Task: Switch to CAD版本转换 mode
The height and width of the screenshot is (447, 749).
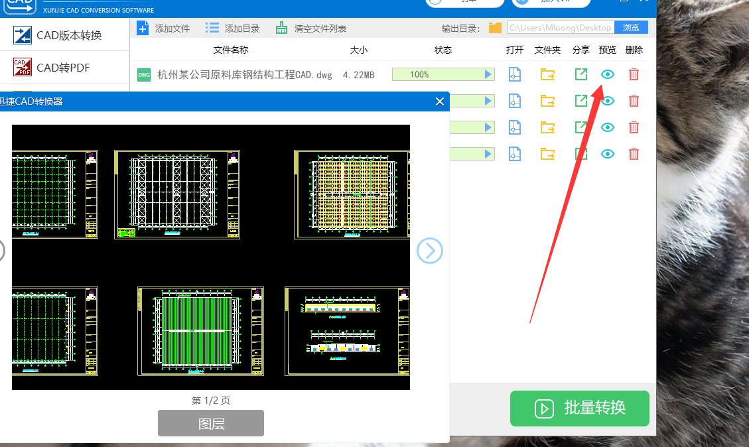Action: (63, 33)
